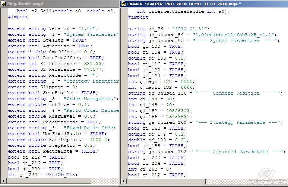Click the line 'string gs_76 = "2010.01.31";'
The image size is (288, 187).
pos(169,29)
